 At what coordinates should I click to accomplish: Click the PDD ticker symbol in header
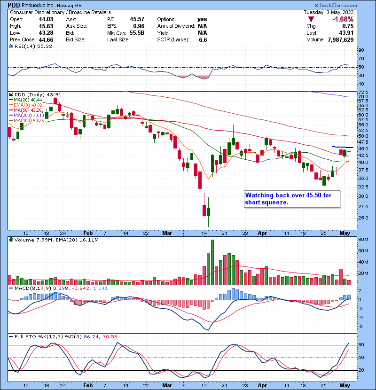click(x=14, y=4)
